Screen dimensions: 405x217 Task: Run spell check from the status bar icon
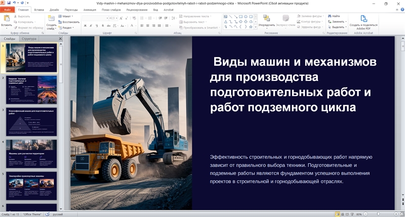click(47, 214)
